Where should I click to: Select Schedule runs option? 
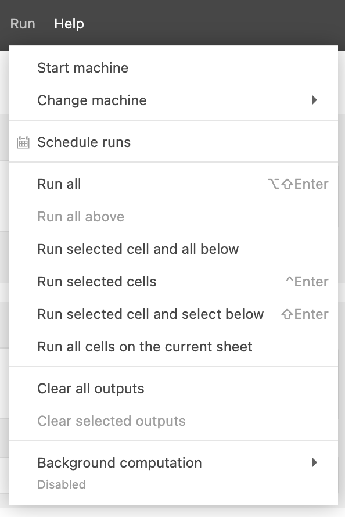pos(174,142)
